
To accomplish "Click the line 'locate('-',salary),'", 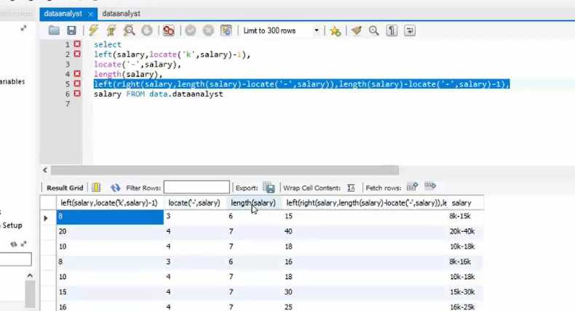I will pyautogui.click(x=138, y=65).
